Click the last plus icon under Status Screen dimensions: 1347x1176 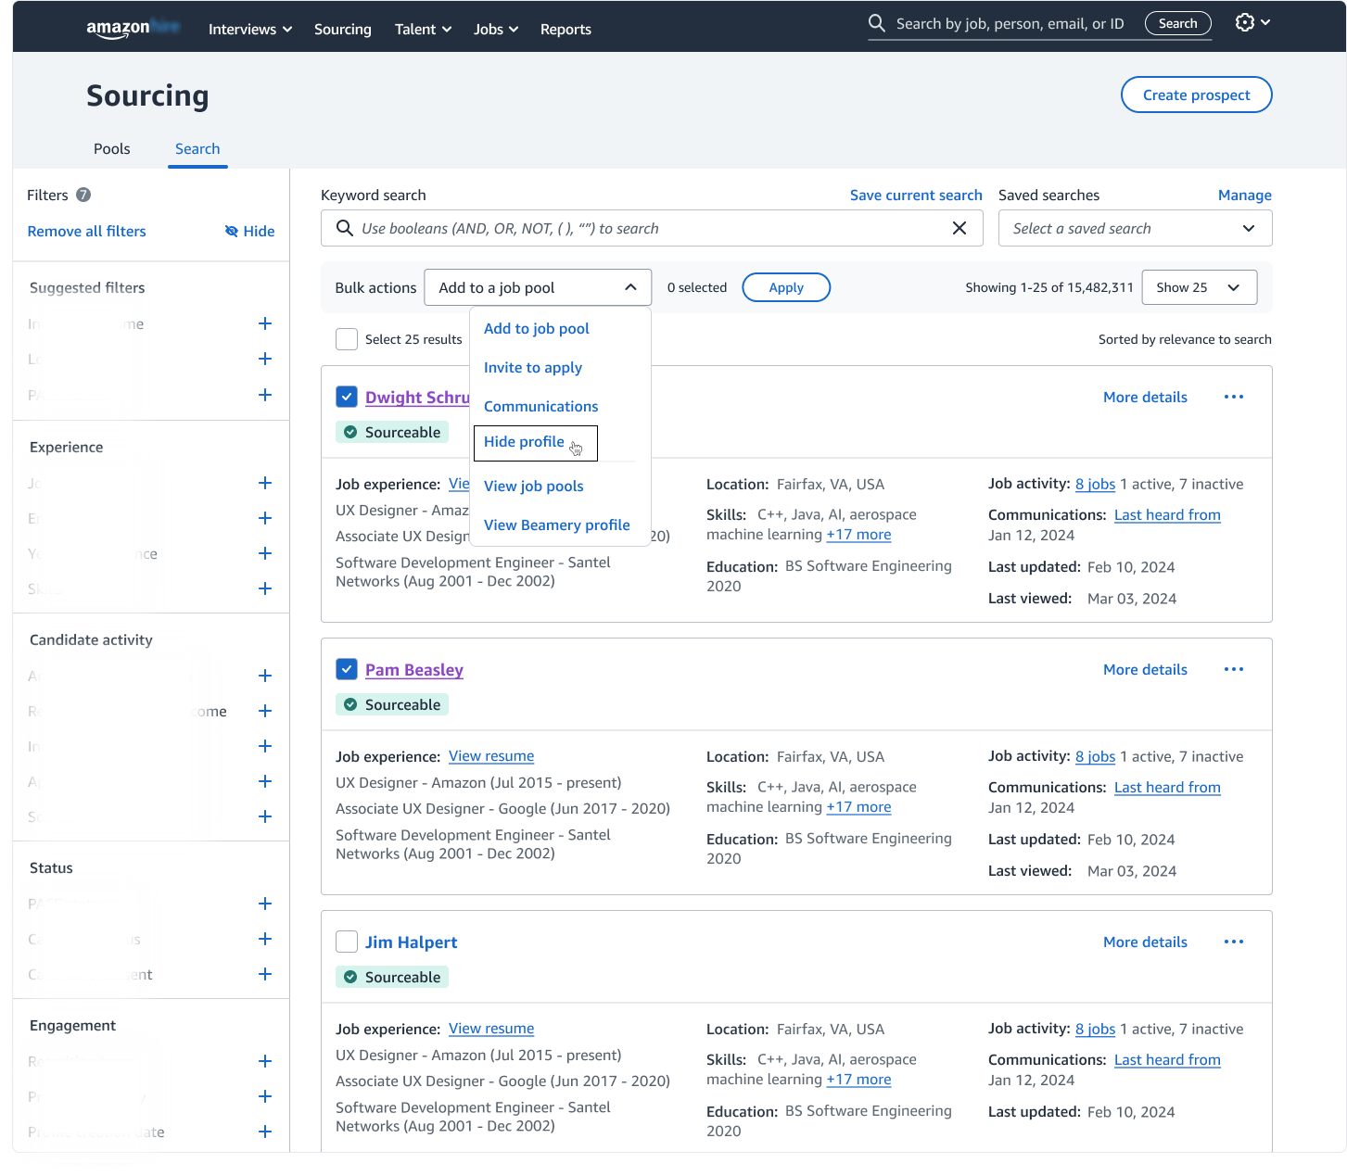click(265, 974)
